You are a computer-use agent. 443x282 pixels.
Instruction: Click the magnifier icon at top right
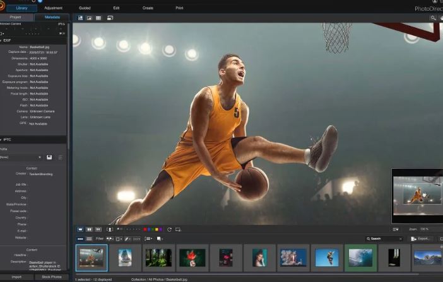(433, 18)
